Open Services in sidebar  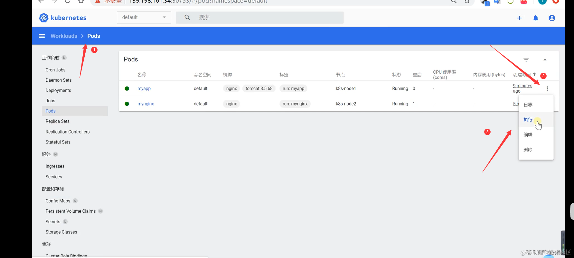tap(54, 177)
